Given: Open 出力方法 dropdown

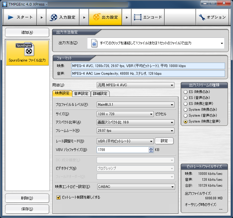Looking at the screenshot, I should [x=156, y=43].
